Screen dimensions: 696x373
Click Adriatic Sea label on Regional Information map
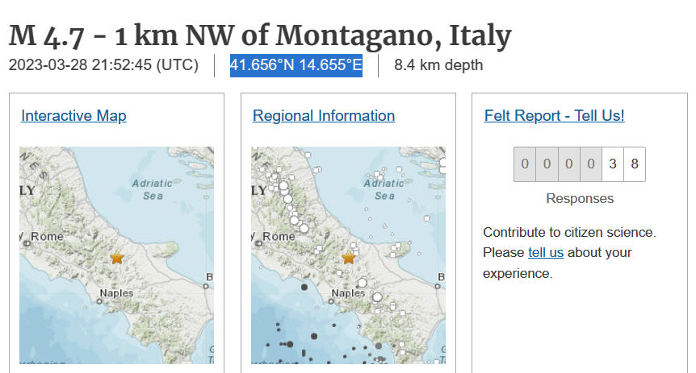(384, 189)
